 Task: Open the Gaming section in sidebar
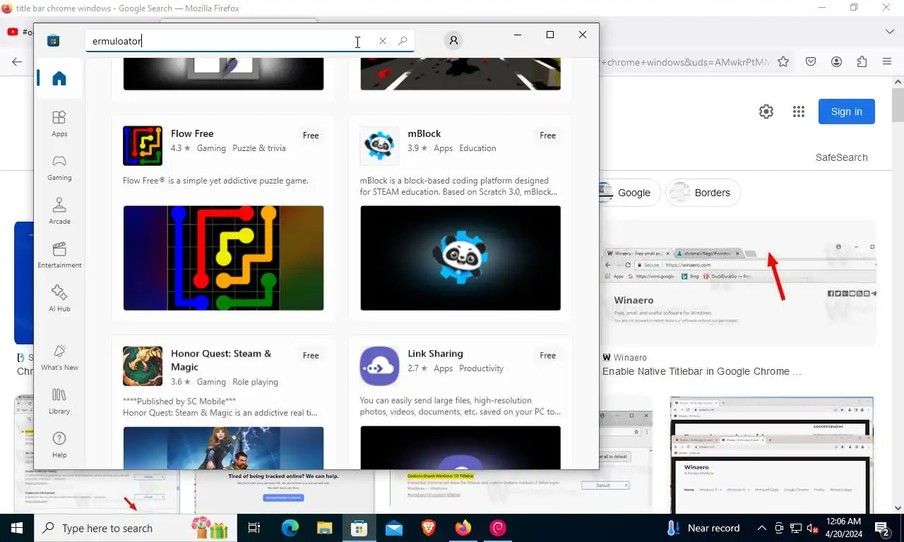[59, 167]
